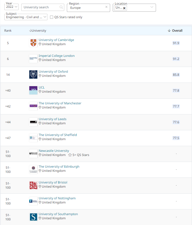Open University of Oxford crest logo
The image size is (192, 225).
[x=33, y=74]
